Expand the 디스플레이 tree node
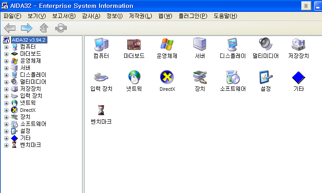The image size is (322, 193). 6,75
